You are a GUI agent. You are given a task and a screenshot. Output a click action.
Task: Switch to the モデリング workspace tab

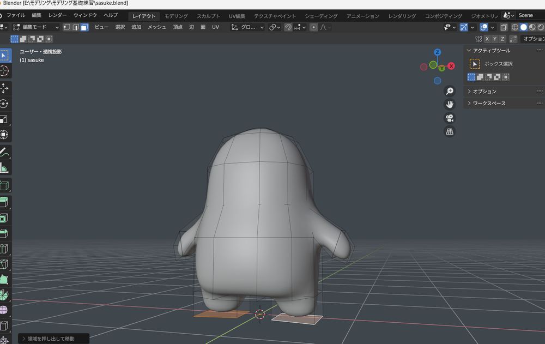tap(176, 16)
